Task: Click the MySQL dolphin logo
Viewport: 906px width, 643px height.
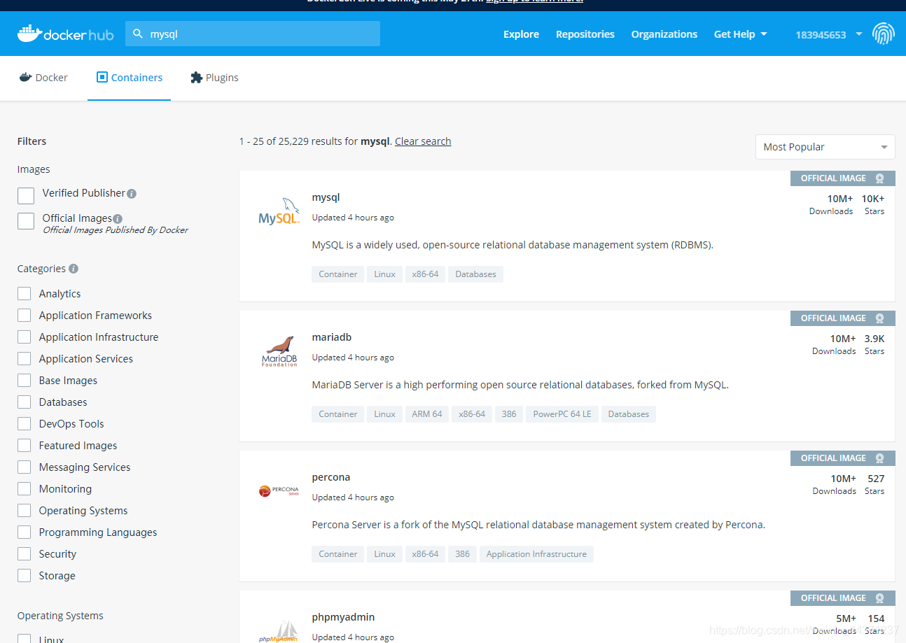Action: 279,211
